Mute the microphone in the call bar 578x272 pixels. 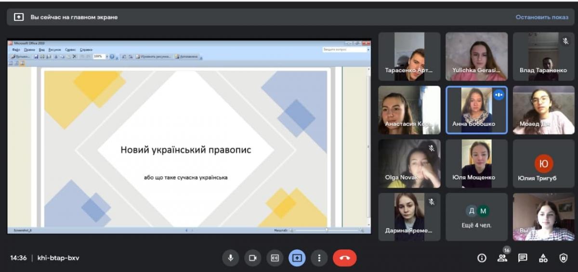(x=230, y=258)
